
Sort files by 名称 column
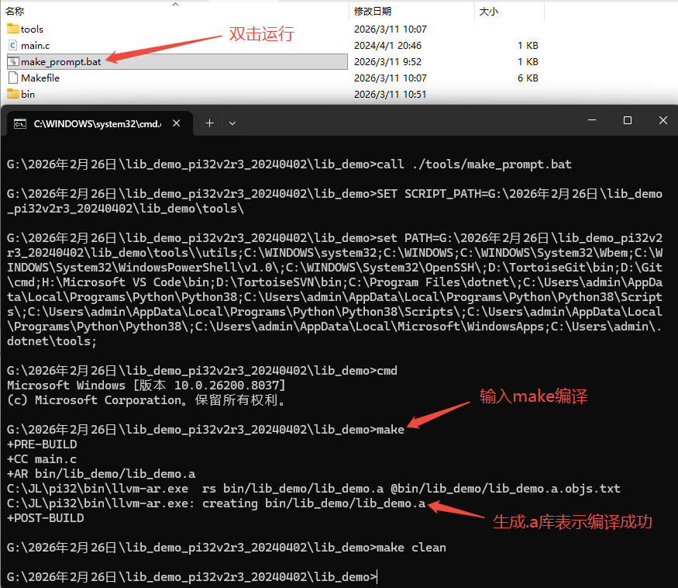(15, 12)
